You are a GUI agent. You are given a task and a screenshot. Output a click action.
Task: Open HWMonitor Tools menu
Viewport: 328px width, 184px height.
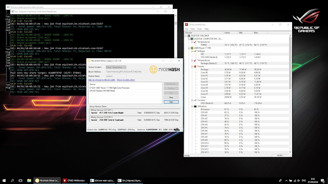(x=199, y=29)
